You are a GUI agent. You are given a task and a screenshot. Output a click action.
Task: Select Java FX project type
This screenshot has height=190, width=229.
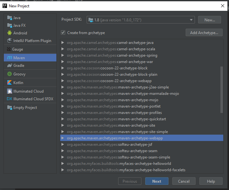tap(30, 25)
